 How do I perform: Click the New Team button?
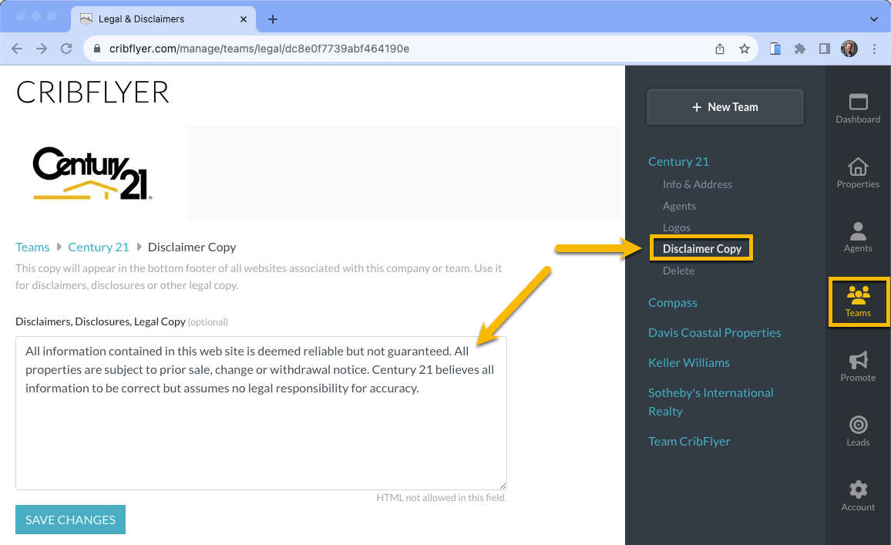725,107
